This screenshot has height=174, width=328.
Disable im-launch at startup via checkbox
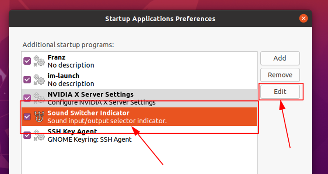pyautogui.click(x=27, y=79)
